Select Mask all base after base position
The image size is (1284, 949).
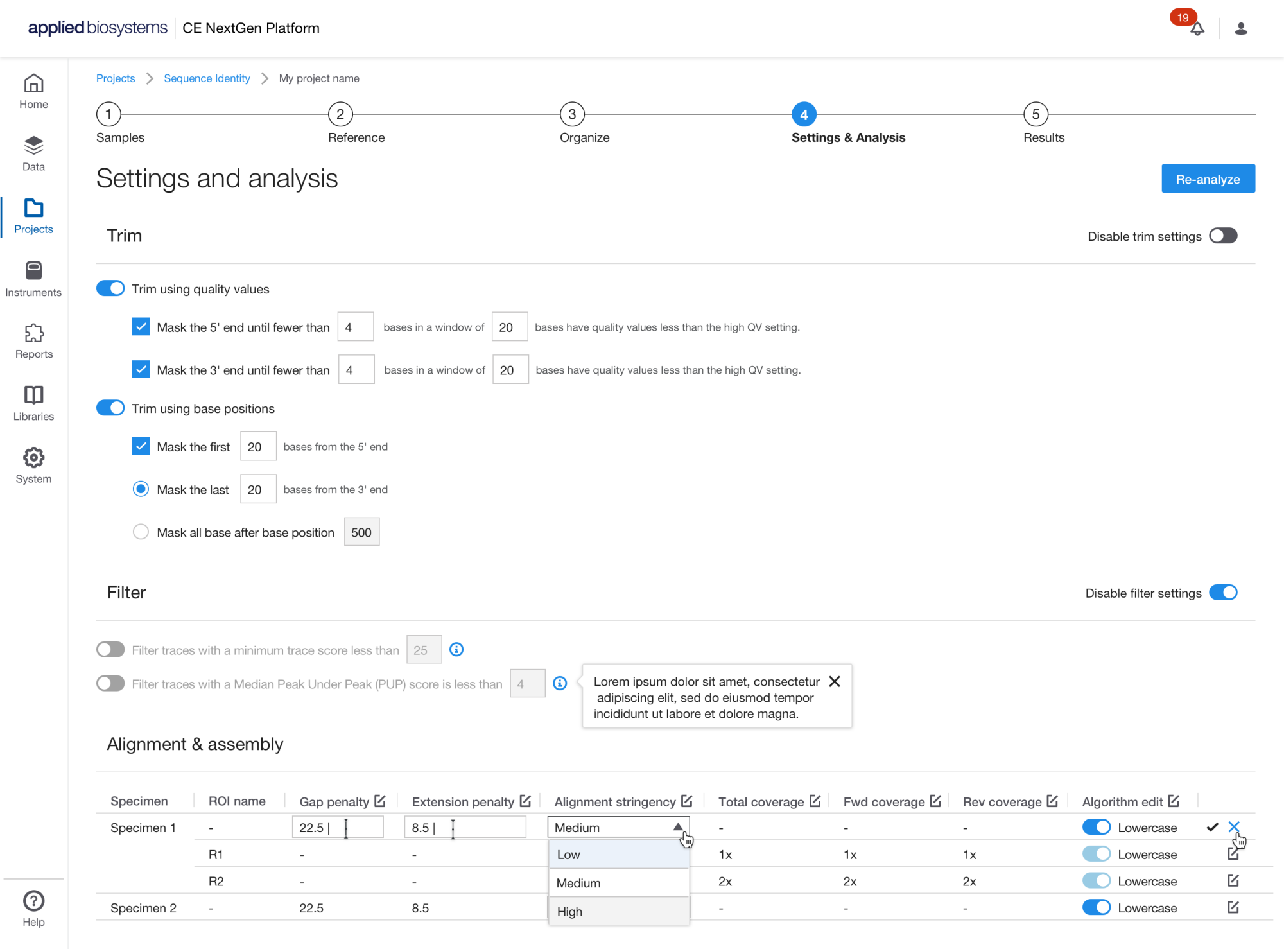point(141,532)
